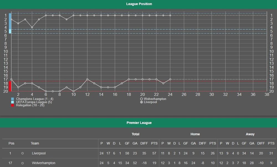The width and height of the screenshot is (277, 167).
Task: Click Wolverhampton's total goals-against value 52
Action: (135, 163)
